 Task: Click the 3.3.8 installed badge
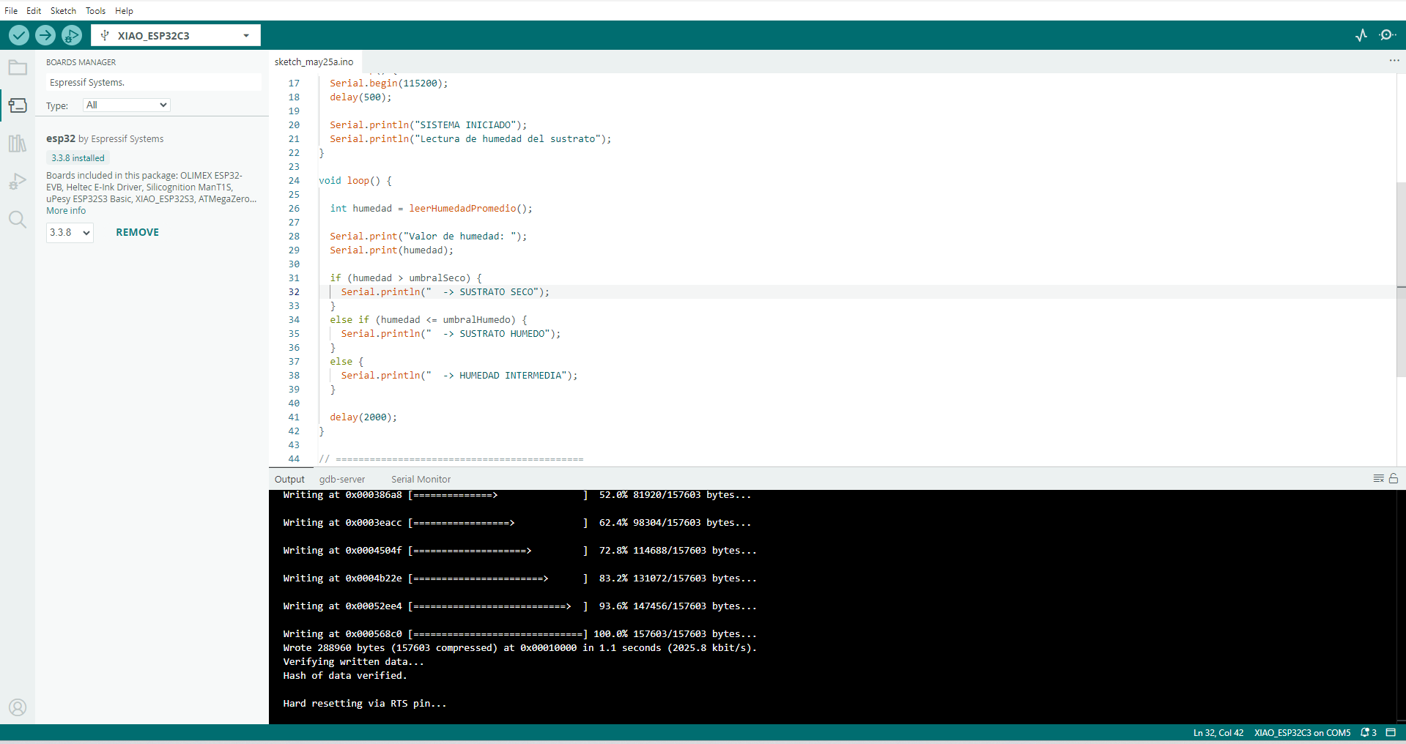click(78, 157)
